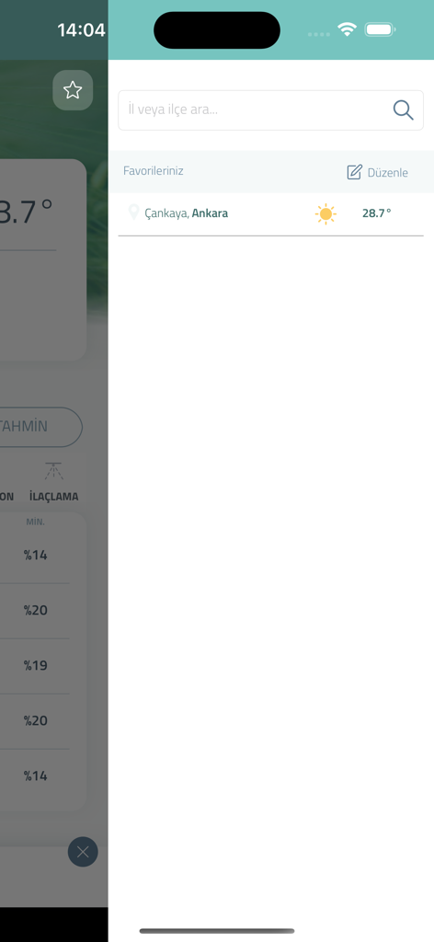This screenshot has height=942, width=434.
Task: Tap the Wi-Fi status icon
Action: coord(347,29)
